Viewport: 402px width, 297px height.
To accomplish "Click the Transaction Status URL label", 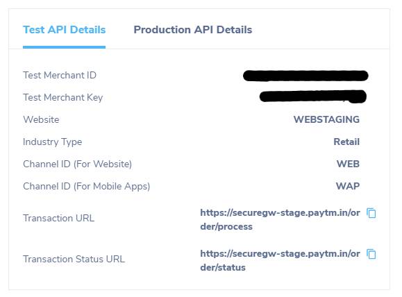I will tap(74, 259).
